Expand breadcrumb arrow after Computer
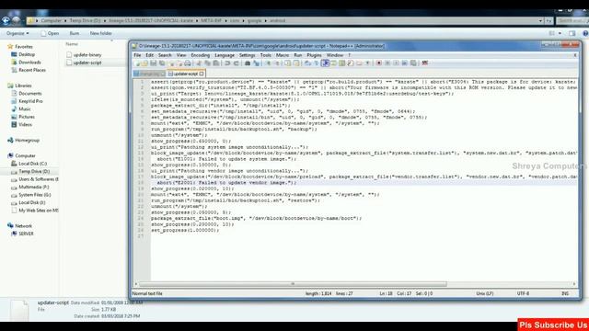589x331 pixels. pyautogui.click(x=65, y=20)
